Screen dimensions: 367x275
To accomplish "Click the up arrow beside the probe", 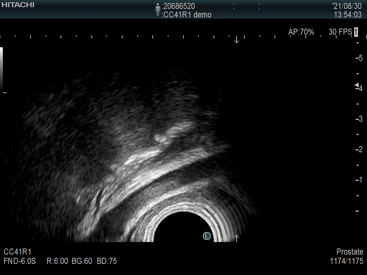I will coord(237,238).
